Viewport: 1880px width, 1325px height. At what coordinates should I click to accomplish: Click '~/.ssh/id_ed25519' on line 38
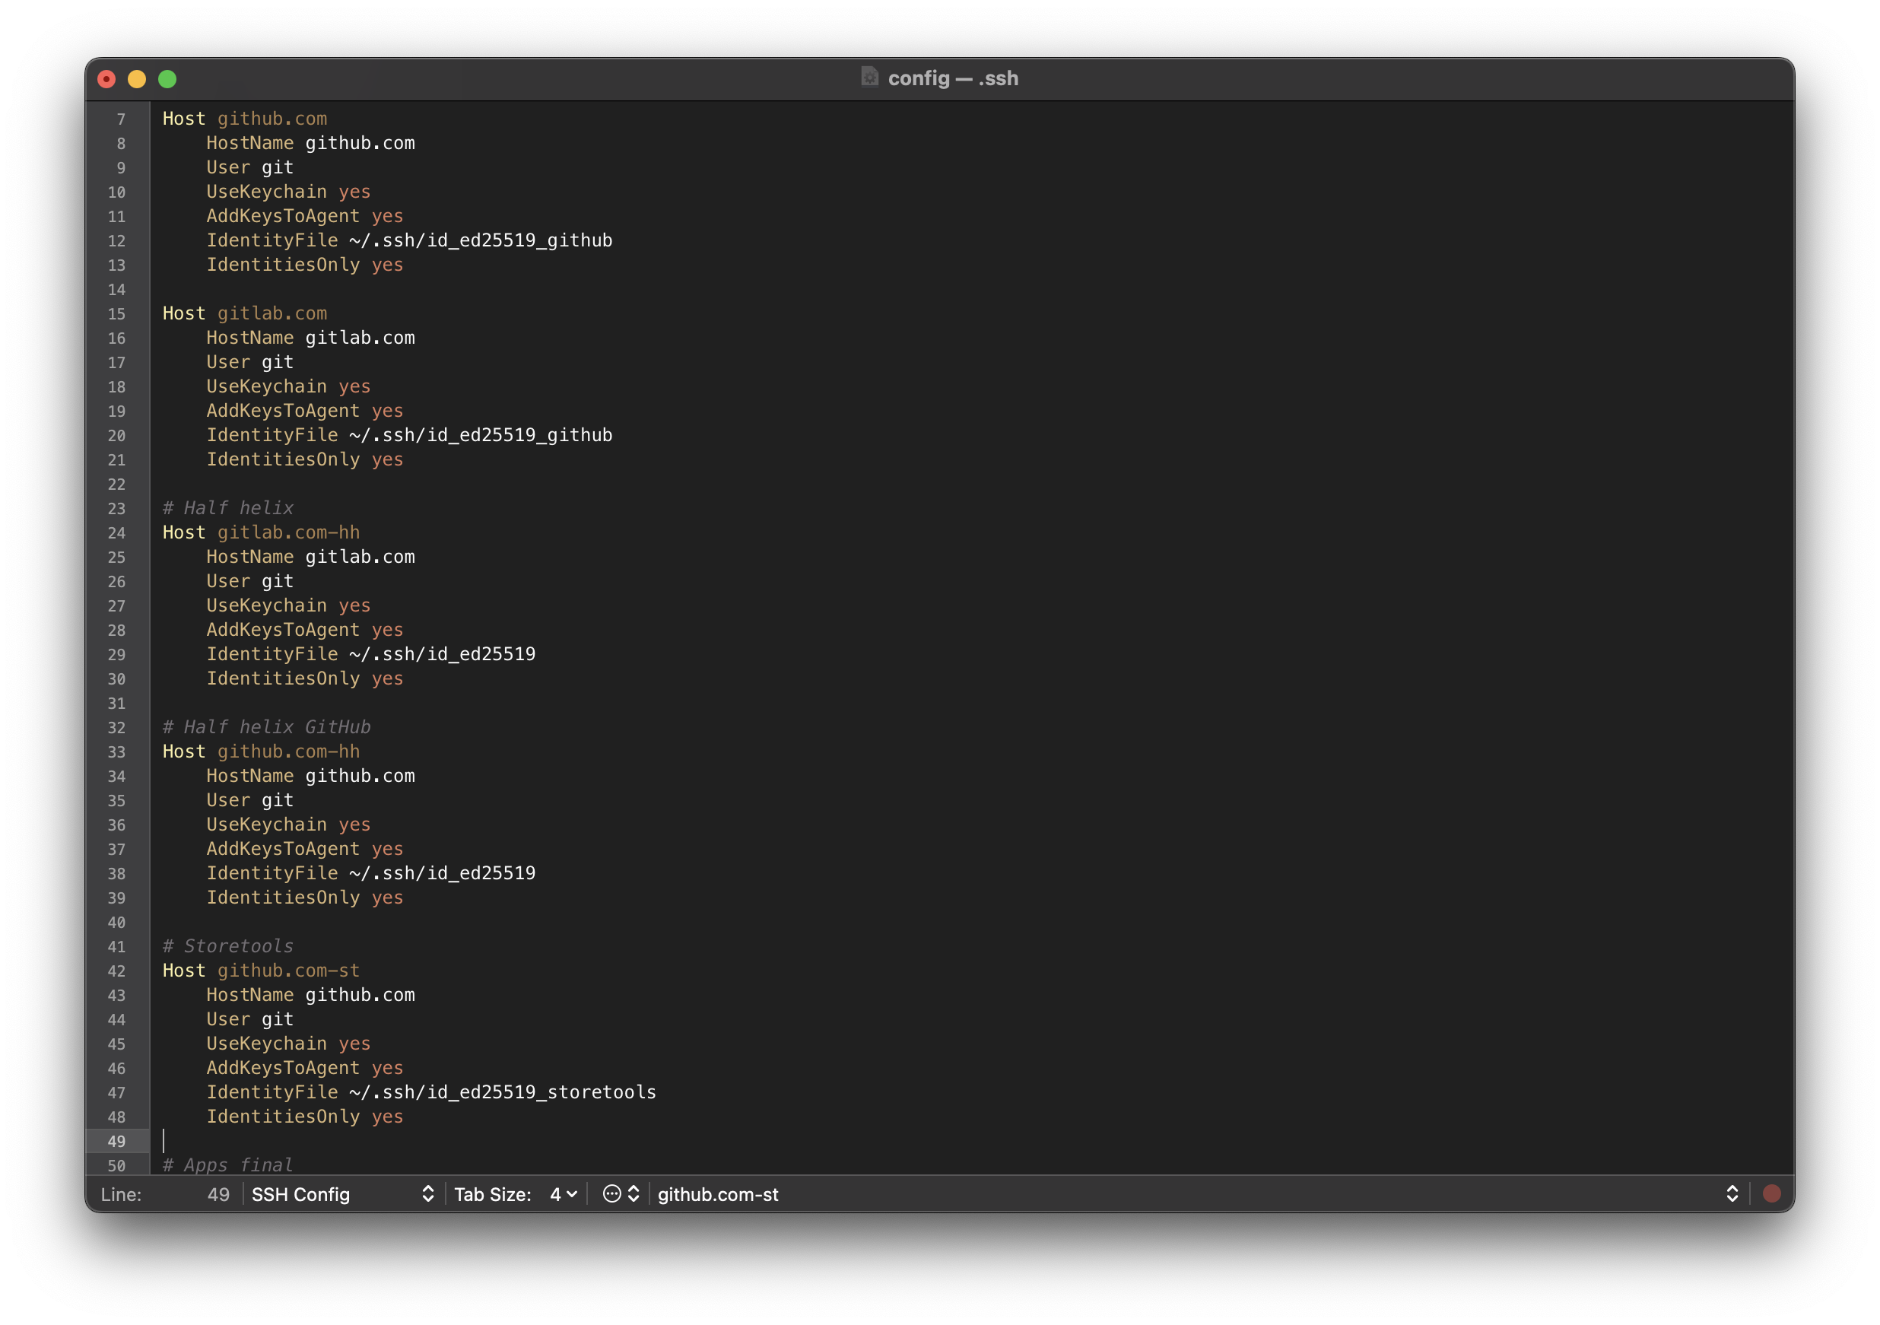[442, 873]
